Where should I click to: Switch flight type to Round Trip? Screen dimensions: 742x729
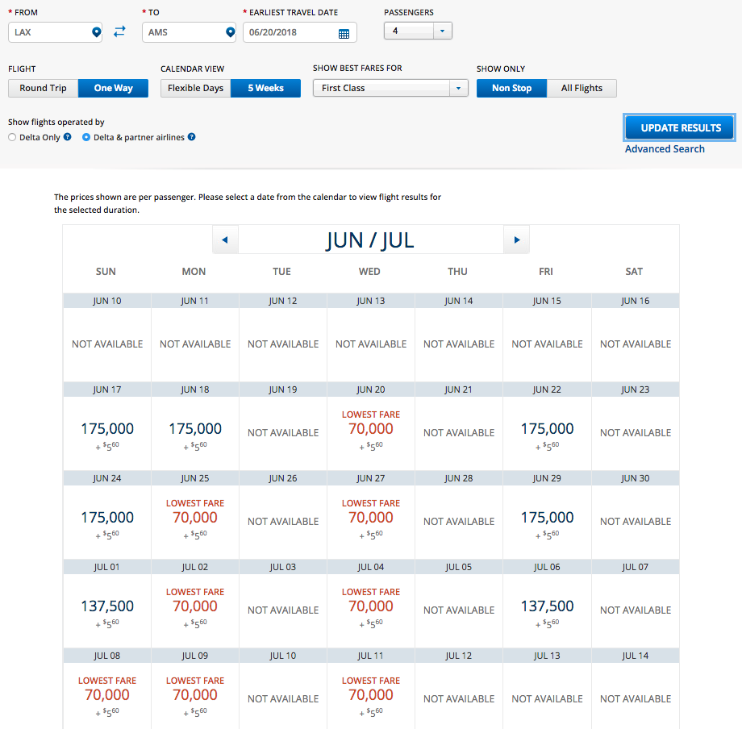pos(44,88)
